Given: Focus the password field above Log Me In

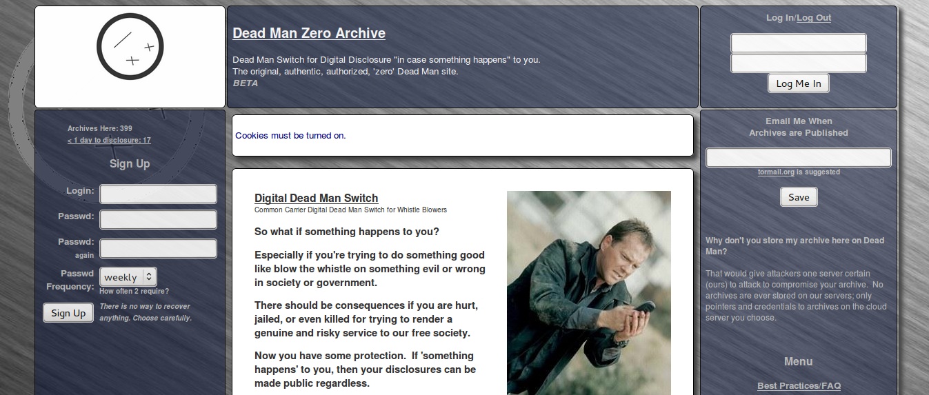Looking at the screenshot, I should (x=799, y=63).
